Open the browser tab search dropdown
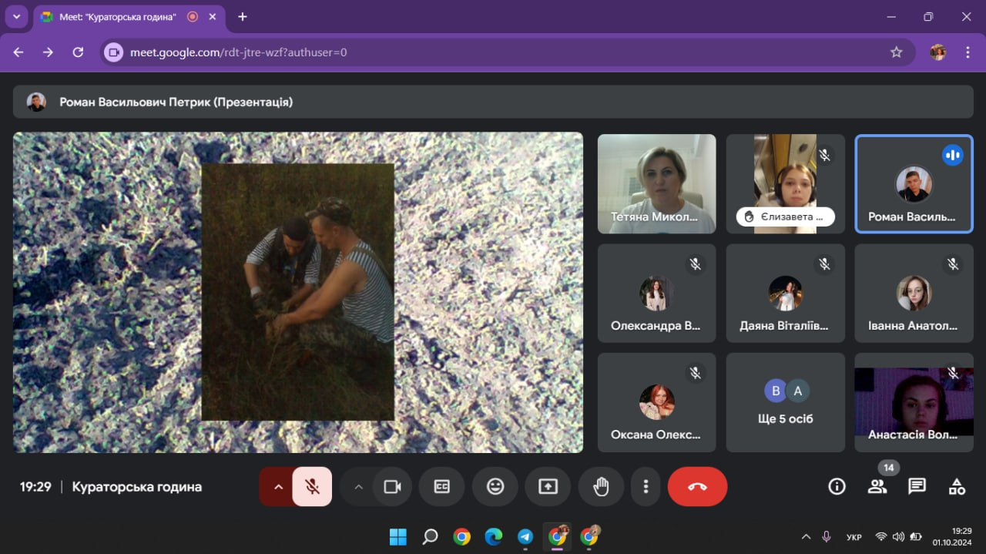The height and width of the screenshot is (554, 986). (x=16, y=17)
